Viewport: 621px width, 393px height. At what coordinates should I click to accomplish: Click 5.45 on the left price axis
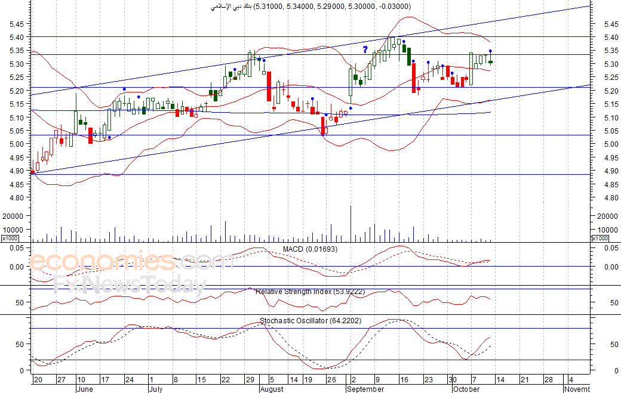click(x=17, y=24)
